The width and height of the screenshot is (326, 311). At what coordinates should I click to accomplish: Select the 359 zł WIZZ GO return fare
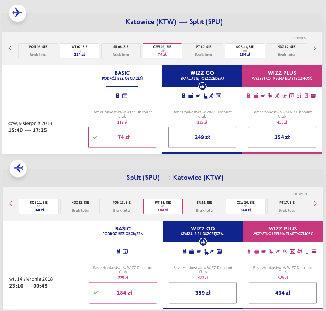[203, 293]
